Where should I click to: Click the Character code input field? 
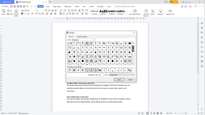click(x=101, y=75)
